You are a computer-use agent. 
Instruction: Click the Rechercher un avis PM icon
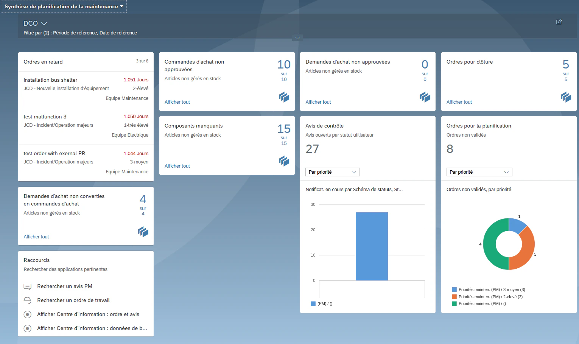click(28, 286)
